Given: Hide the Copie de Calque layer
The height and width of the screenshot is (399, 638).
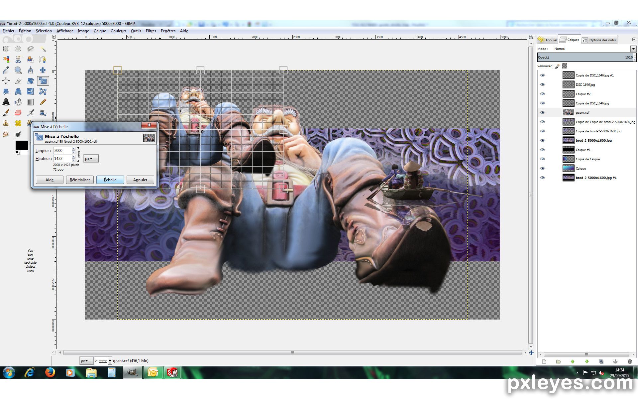Looking at the screenshot, I should point(543,159).
